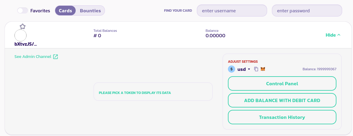This screenshot has height=136, width=353.
Task: Open the See Admin Channel link
Action: (33, 56)
